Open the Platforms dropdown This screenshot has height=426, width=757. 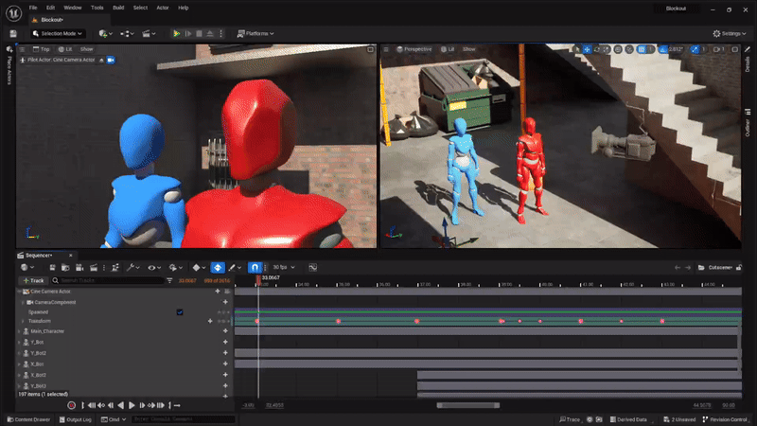pyautogui.click(x=254, y=33)
